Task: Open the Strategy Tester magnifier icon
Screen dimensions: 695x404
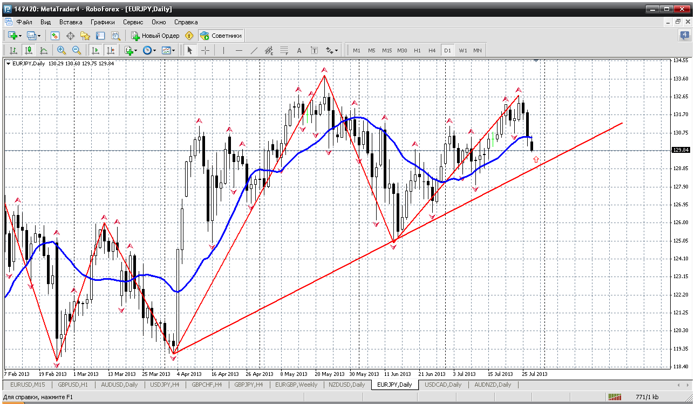Action: click(115, 36)
